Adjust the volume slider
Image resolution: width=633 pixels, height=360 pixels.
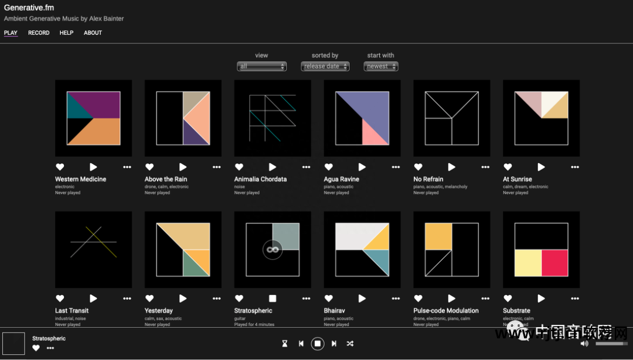(x=611, y=344)
